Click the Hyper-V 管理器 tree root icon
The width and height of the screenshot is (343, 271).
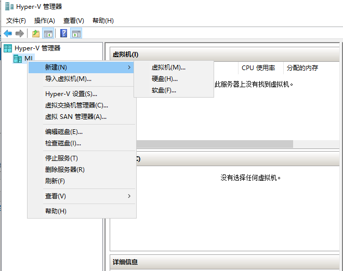point(8,48)
